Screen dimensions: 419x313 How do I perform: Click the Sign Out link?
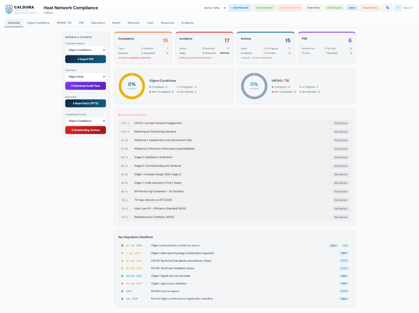click(x=408, y=7)
